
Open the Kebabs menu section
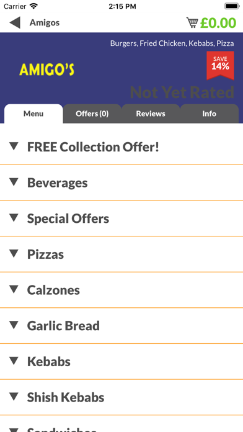click(122, 361)
